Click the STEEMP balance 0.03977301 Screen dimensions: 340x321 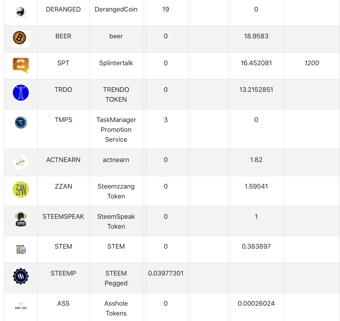pyautogui.click(x=166, y=273)
